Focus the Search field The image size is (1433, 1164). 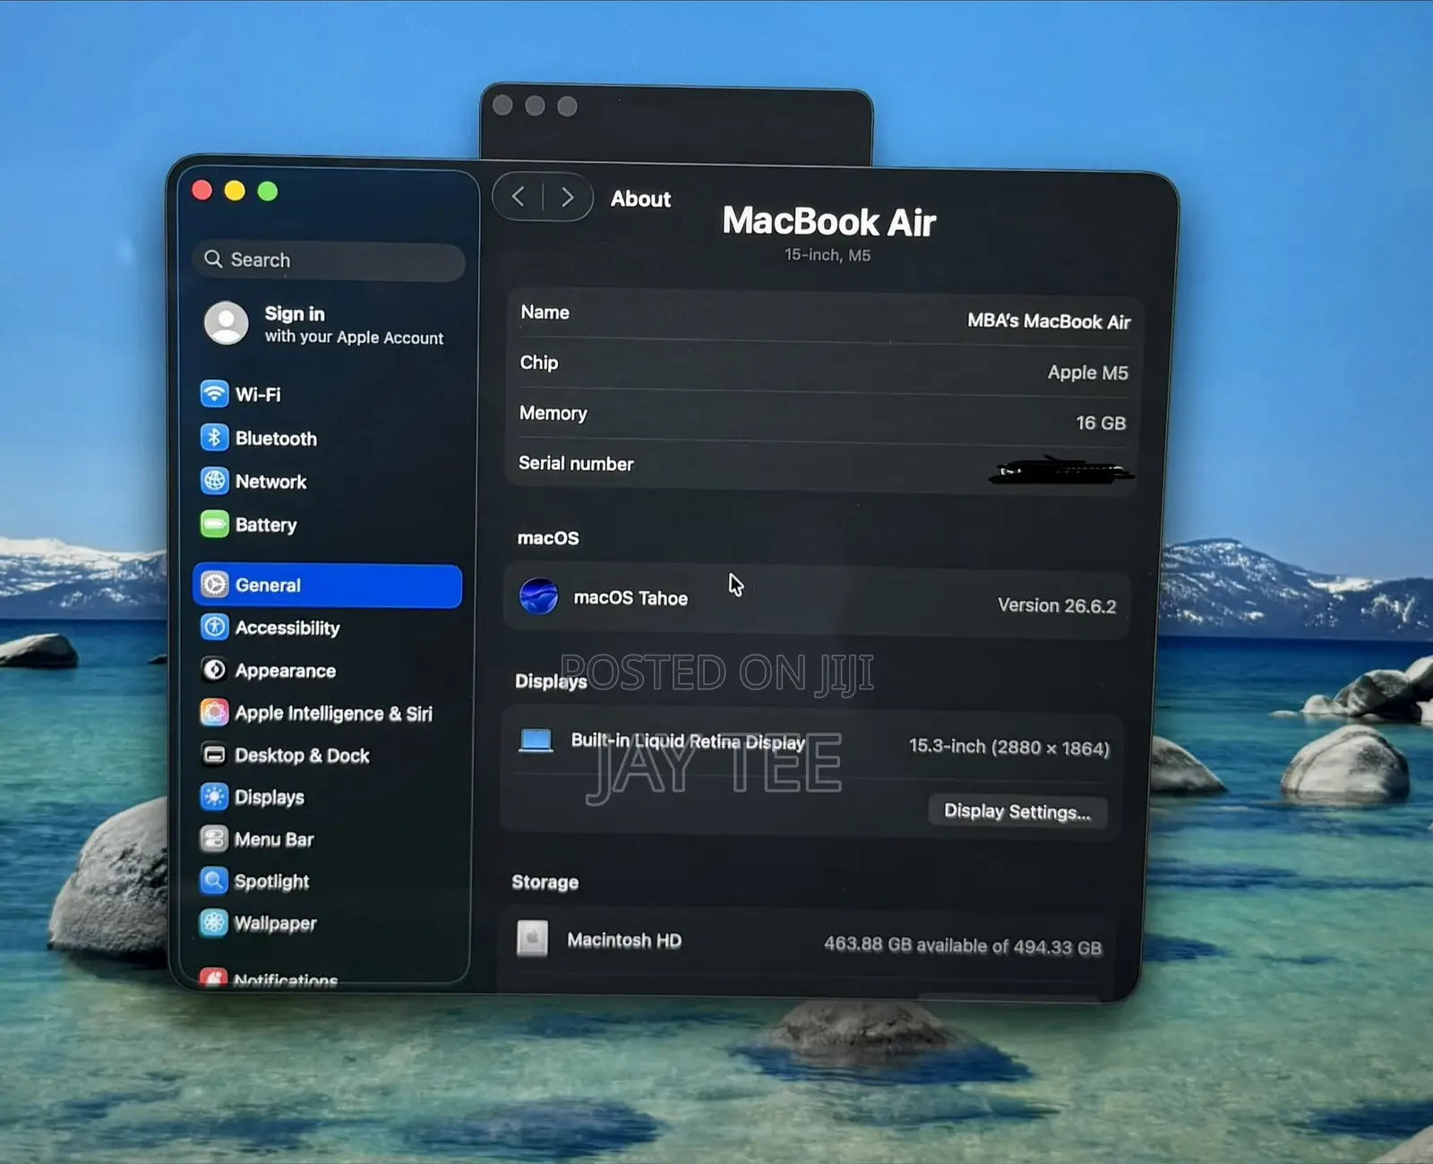[329, 261]
